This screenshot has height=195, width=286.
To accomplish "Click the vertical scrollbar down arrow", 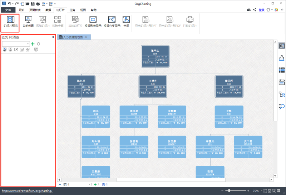I will pyautogui.click(x=275, y=176).
